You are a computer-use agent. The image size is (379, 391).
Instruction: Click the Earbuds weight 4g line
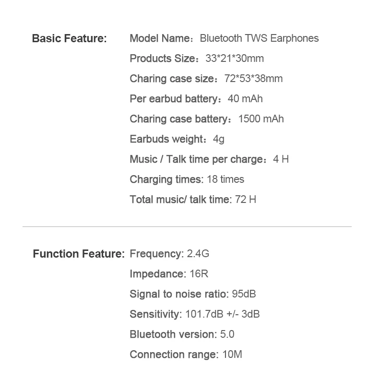[177, 139]
